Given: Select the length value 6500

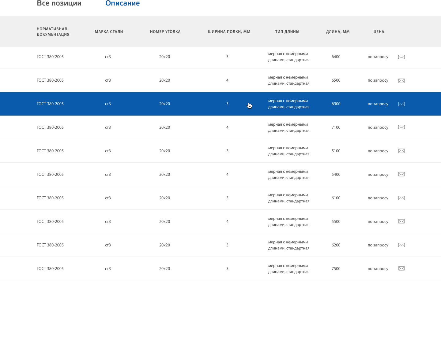Looking at the screenshot, I should 336,80.
